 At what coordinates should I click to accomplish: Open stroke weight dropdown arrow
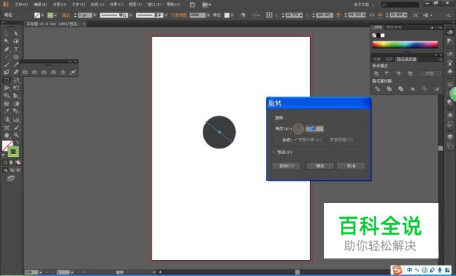pyautogui.click(x=95, y=15)
